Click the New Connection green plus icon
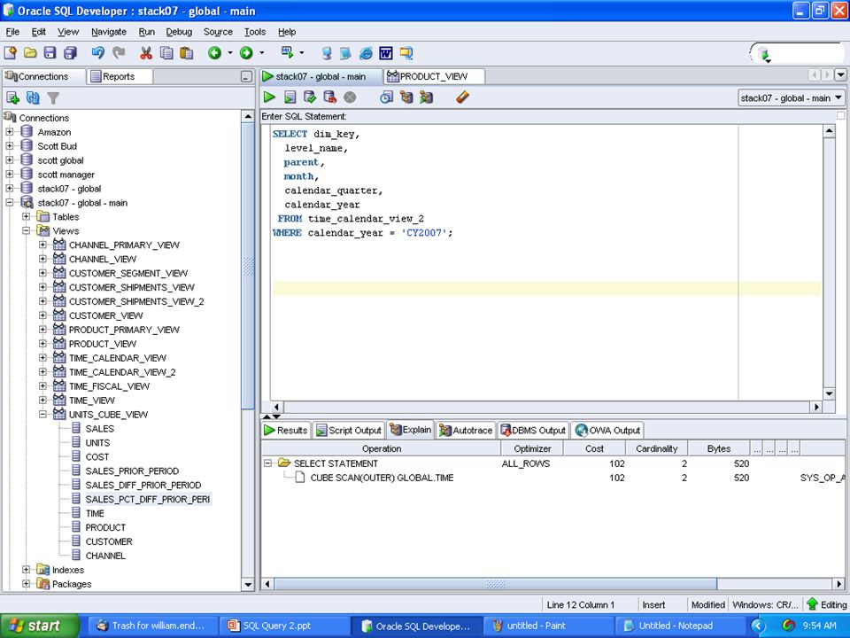The width and height of the screenshot is (850, 638). 13,97
